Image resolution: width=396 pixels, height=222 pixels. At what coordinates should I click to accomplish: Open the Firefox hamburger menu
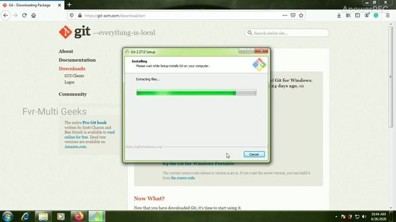(x=388, y=15)
